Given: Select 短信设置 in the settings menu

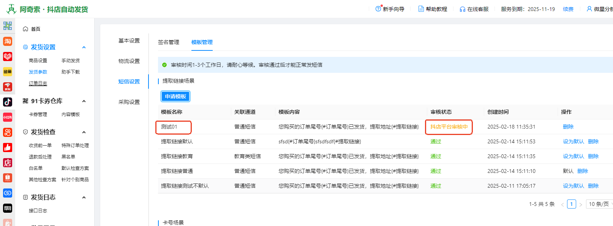Looking at the screenshot, I should click(129, 82).
